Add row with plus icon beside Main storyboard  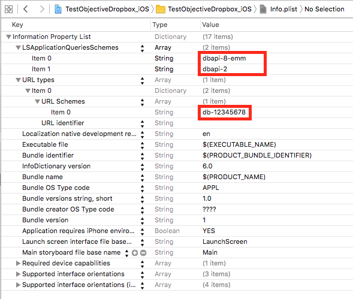135,253
